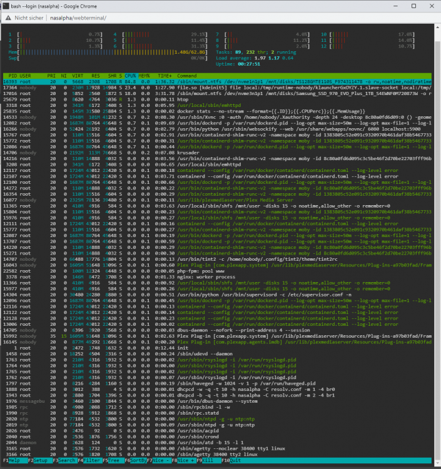Image resolution: width=441 pixels, height=469 pixels.
Task: Select the haveged process row
Action: [217, 383]
